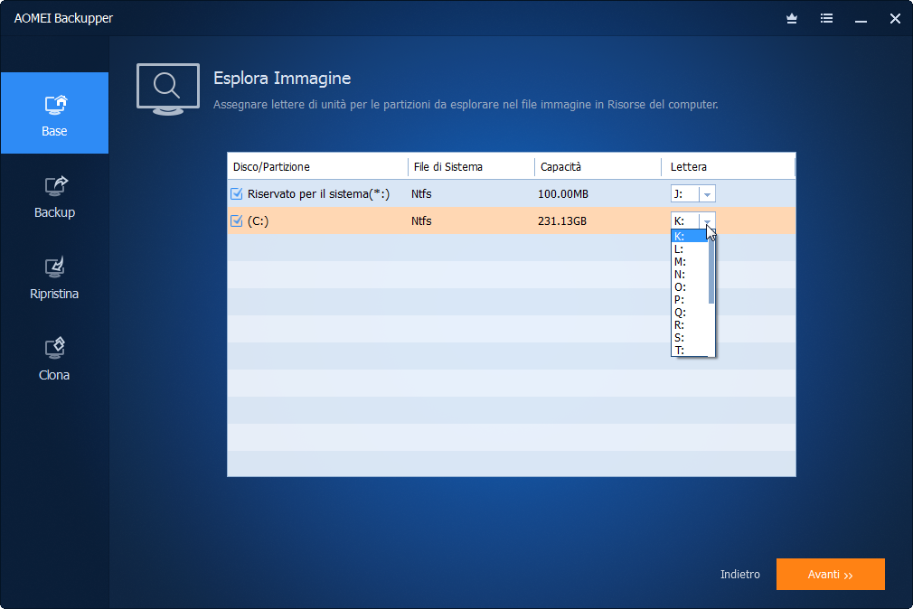Select N: in the letter list

pos(690,274)
